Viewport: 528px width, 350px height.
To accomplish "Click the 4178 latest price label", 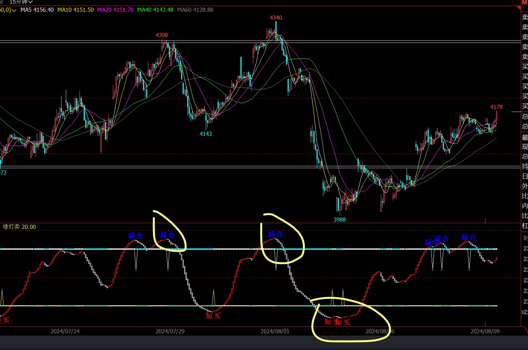I will (496, 107).
